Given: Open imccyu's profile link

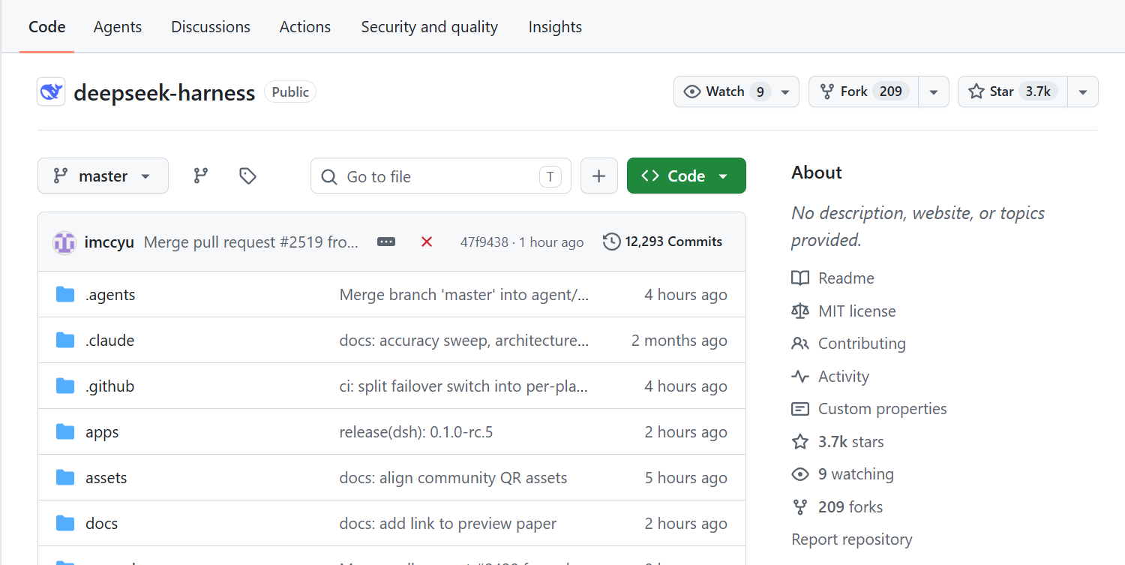Looking at the screenshot, I should [109, 242].
